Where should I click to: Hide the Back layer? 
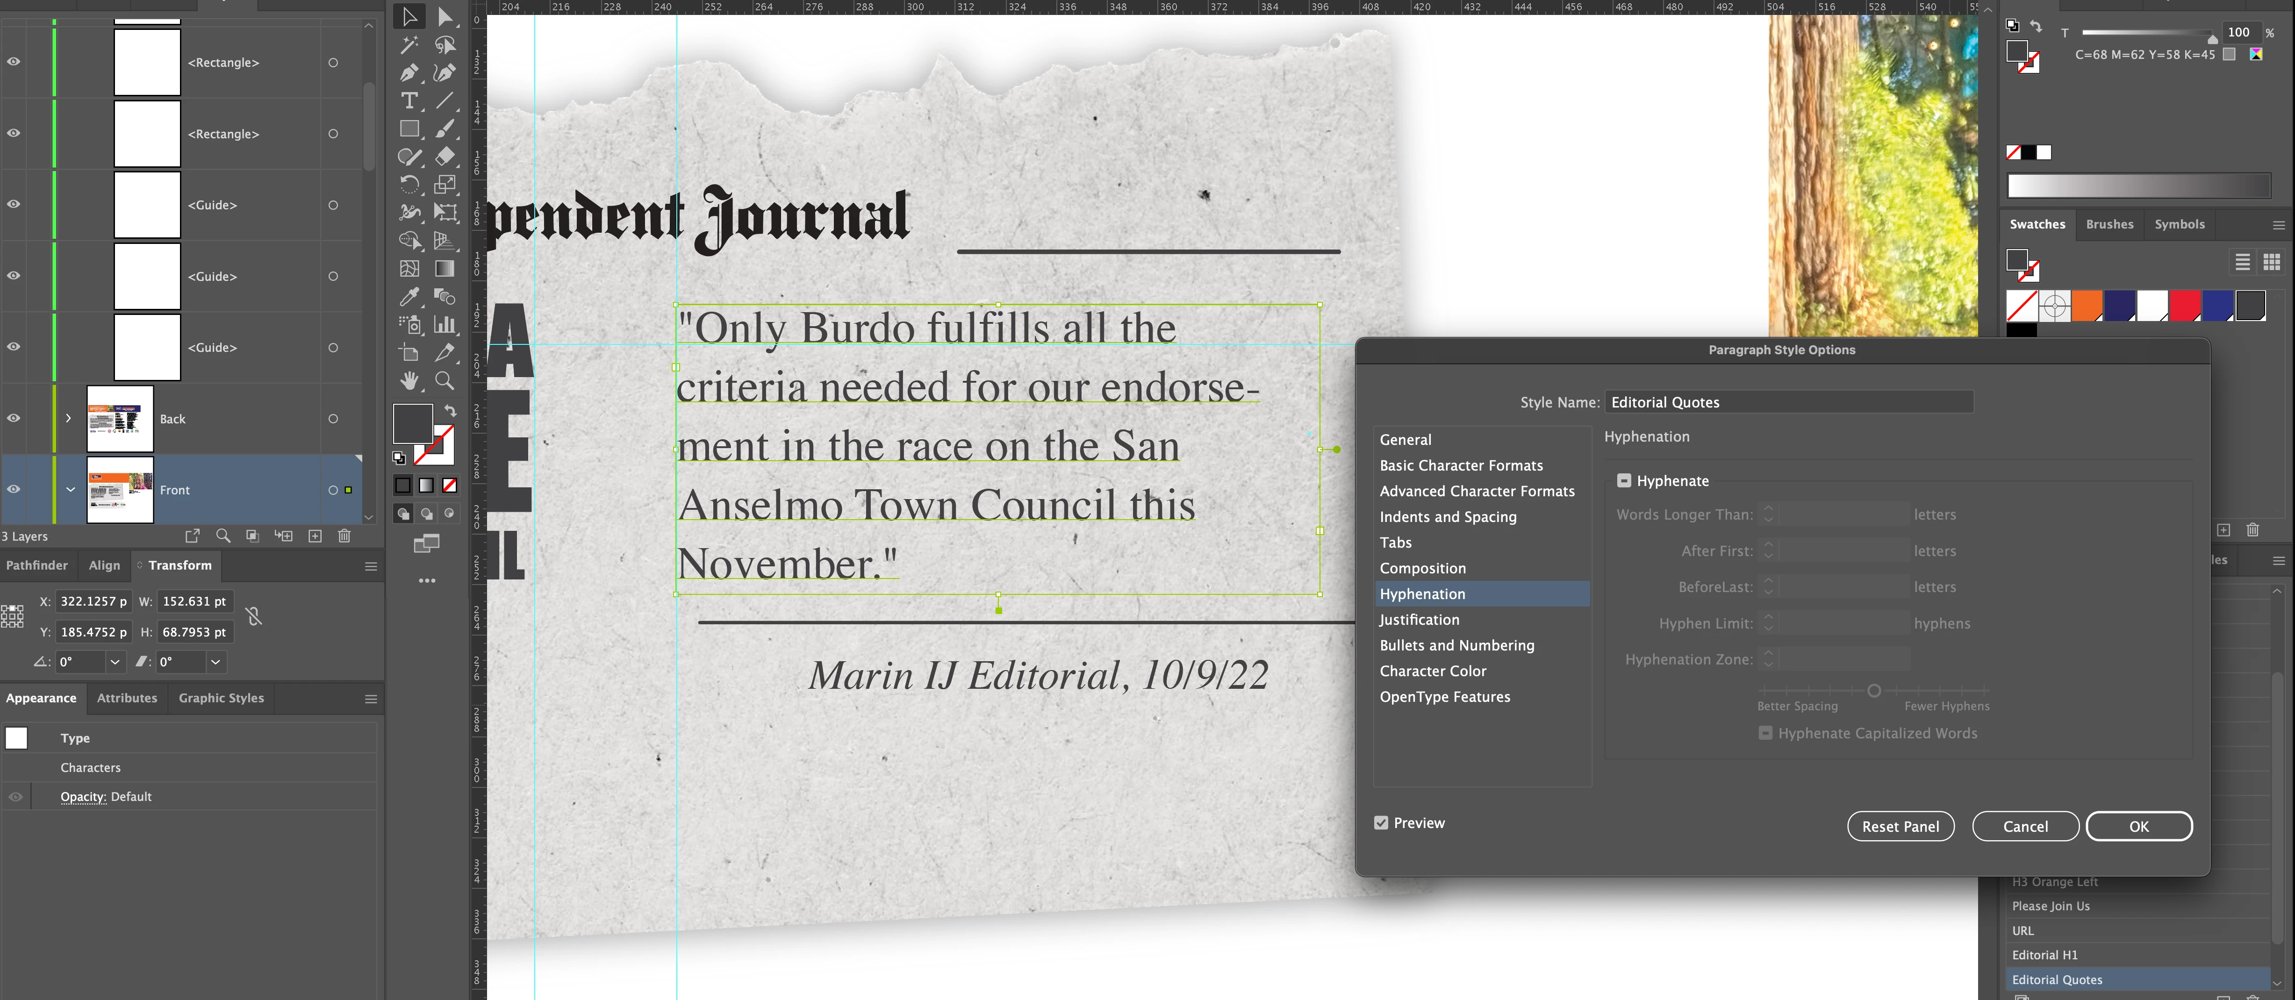14,419
